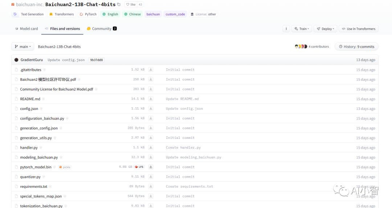392x208 pixels.
Task: Click safety status icon next to README.md
Action: (44, 99)
